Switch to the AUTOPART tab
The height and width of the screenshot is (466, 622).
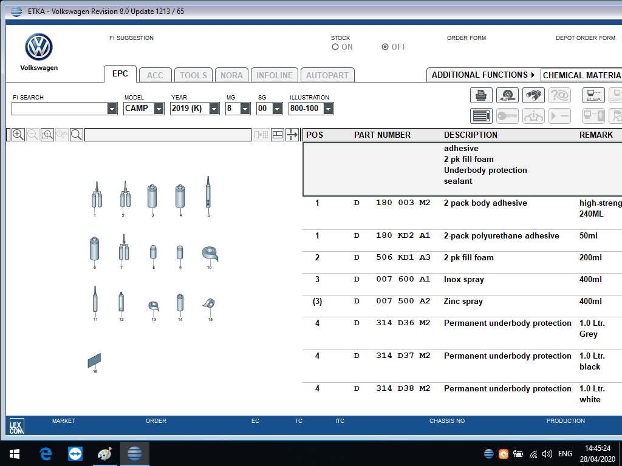[x=327, y=75]
